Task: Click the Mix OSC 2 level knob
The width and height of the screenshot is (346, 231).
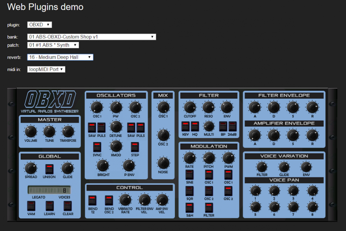Action: [x=163, y=135]
